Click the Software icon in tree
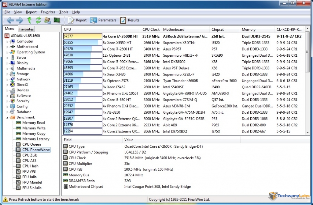The height and width of the screenshot is (205, 313). (13, 95)
